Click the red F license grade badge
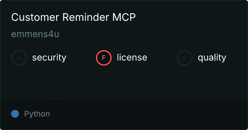Screen dimensions: 248x130 click(x=104, y=58)
